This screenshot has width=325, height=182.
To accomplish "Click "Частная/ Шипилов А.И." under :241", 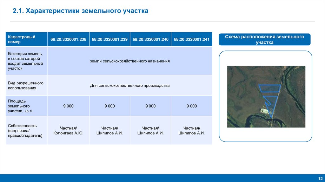I will 192,130.
